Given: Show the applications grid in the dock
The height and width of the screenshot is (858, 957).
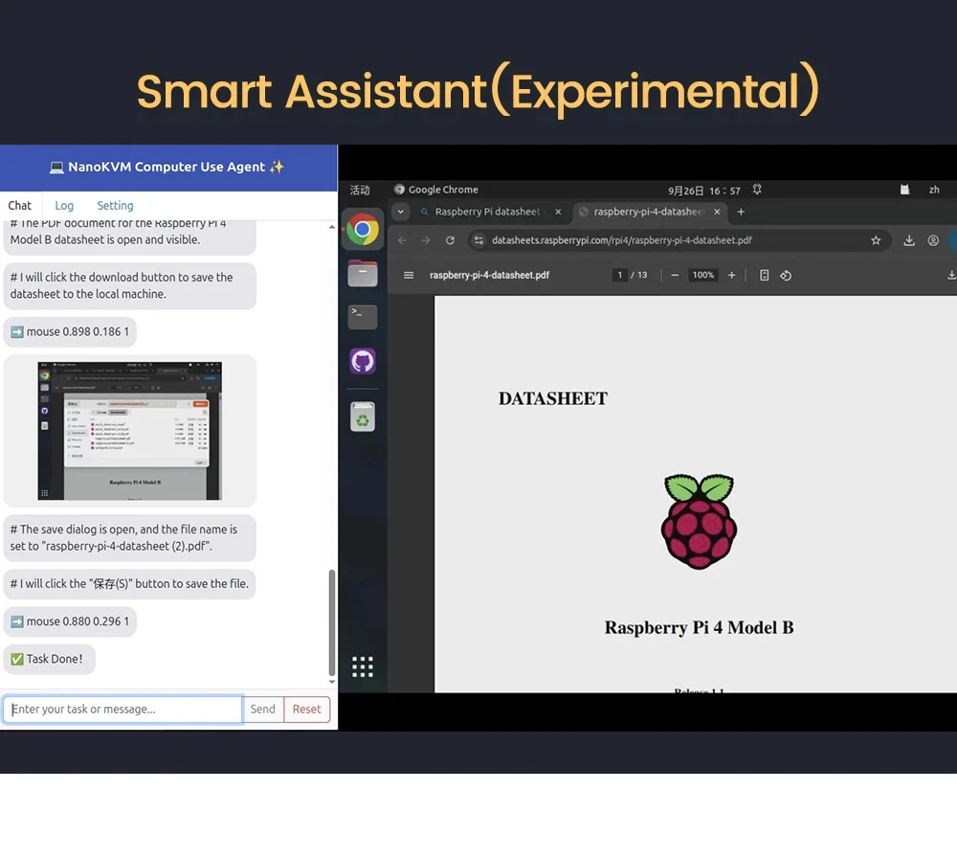Looking at the screenshot, I should tap(363, 666).
